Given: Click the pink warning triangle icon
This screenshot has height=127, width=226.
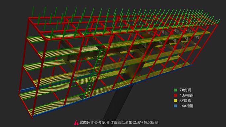Looking at the screenshot, I should 76,123.
